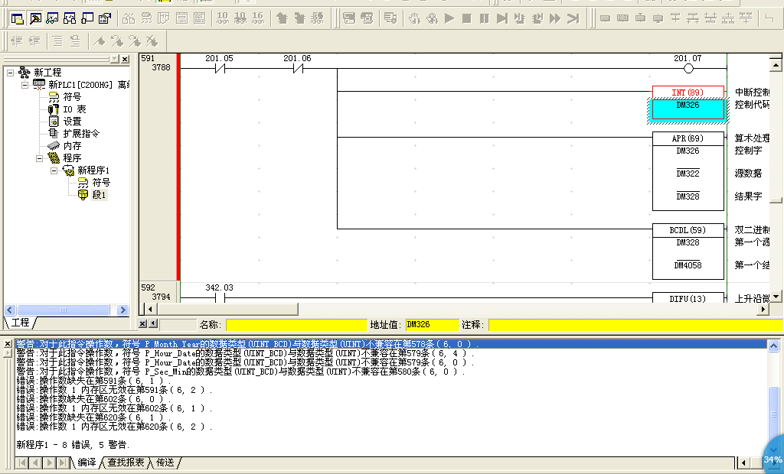Click the watch window toolbar icon
The width and height of the screenshot is (784, 474).
coord(53,18)
